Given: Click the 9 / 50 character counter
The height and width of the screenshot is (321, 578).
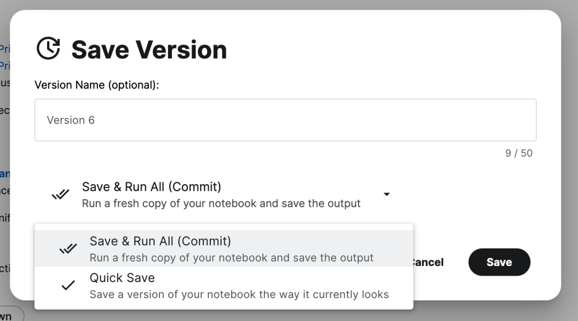Looking at the screenshot, I should [519, 153].
